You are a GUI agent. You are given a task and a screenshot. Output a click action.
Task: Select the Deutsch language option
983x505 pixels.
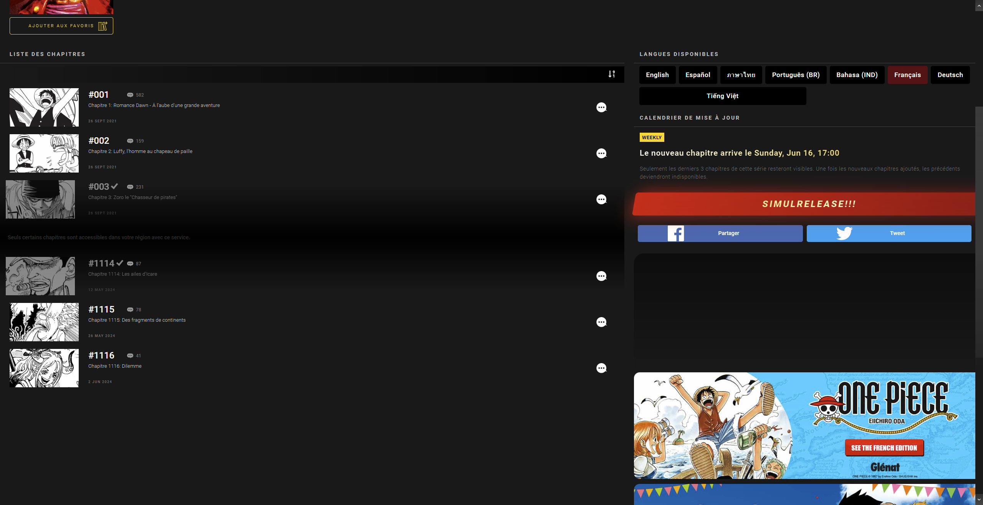(x=950, y=75)
